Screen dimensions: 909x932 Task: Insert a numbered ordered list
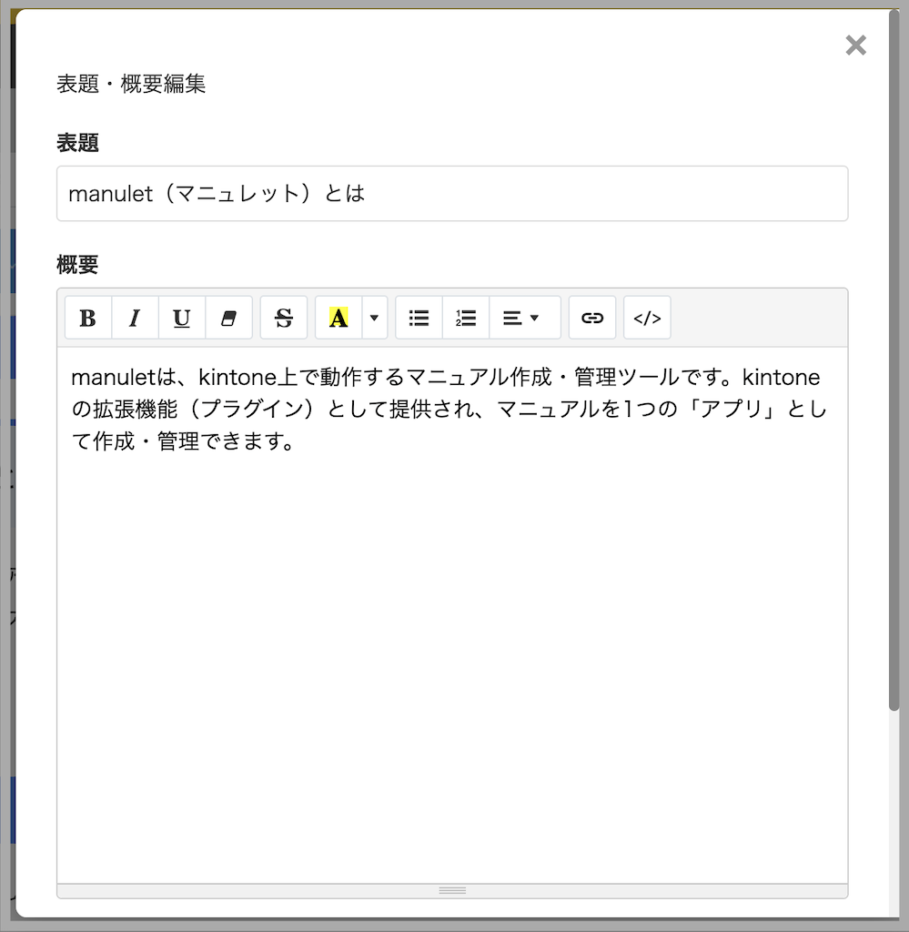[x=466, y=318]
